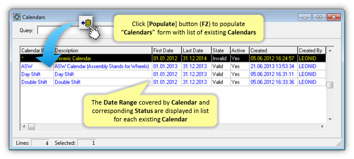Click the Calendars window title icon
This screenshot has height=159, width=354.
pyautogui.click(x=17, y=17)
